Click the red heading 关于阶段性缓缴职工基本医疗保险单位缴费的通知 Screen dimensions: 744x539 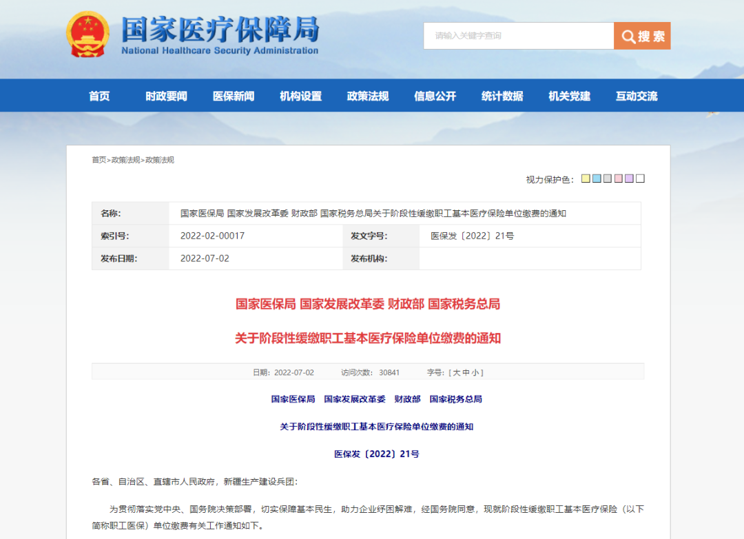(x=368, y=338)
